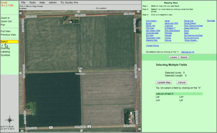Viewport: 217px width, 133px height.
Task: Enable the My Location checkbox
Action: [x=94, y=8]
